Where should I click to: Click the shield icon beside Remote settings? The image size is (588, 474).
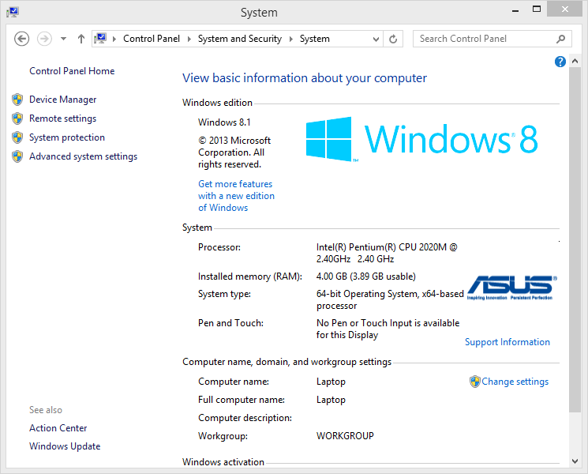click(x=17, y=118)
